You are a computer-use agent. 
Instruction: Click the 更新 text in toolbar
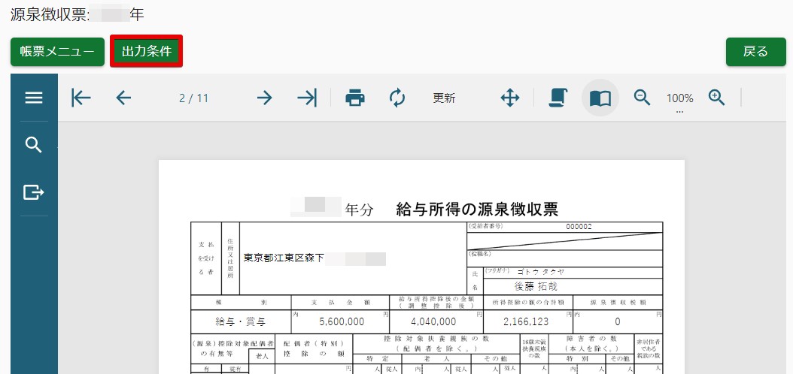click(444, 98)
